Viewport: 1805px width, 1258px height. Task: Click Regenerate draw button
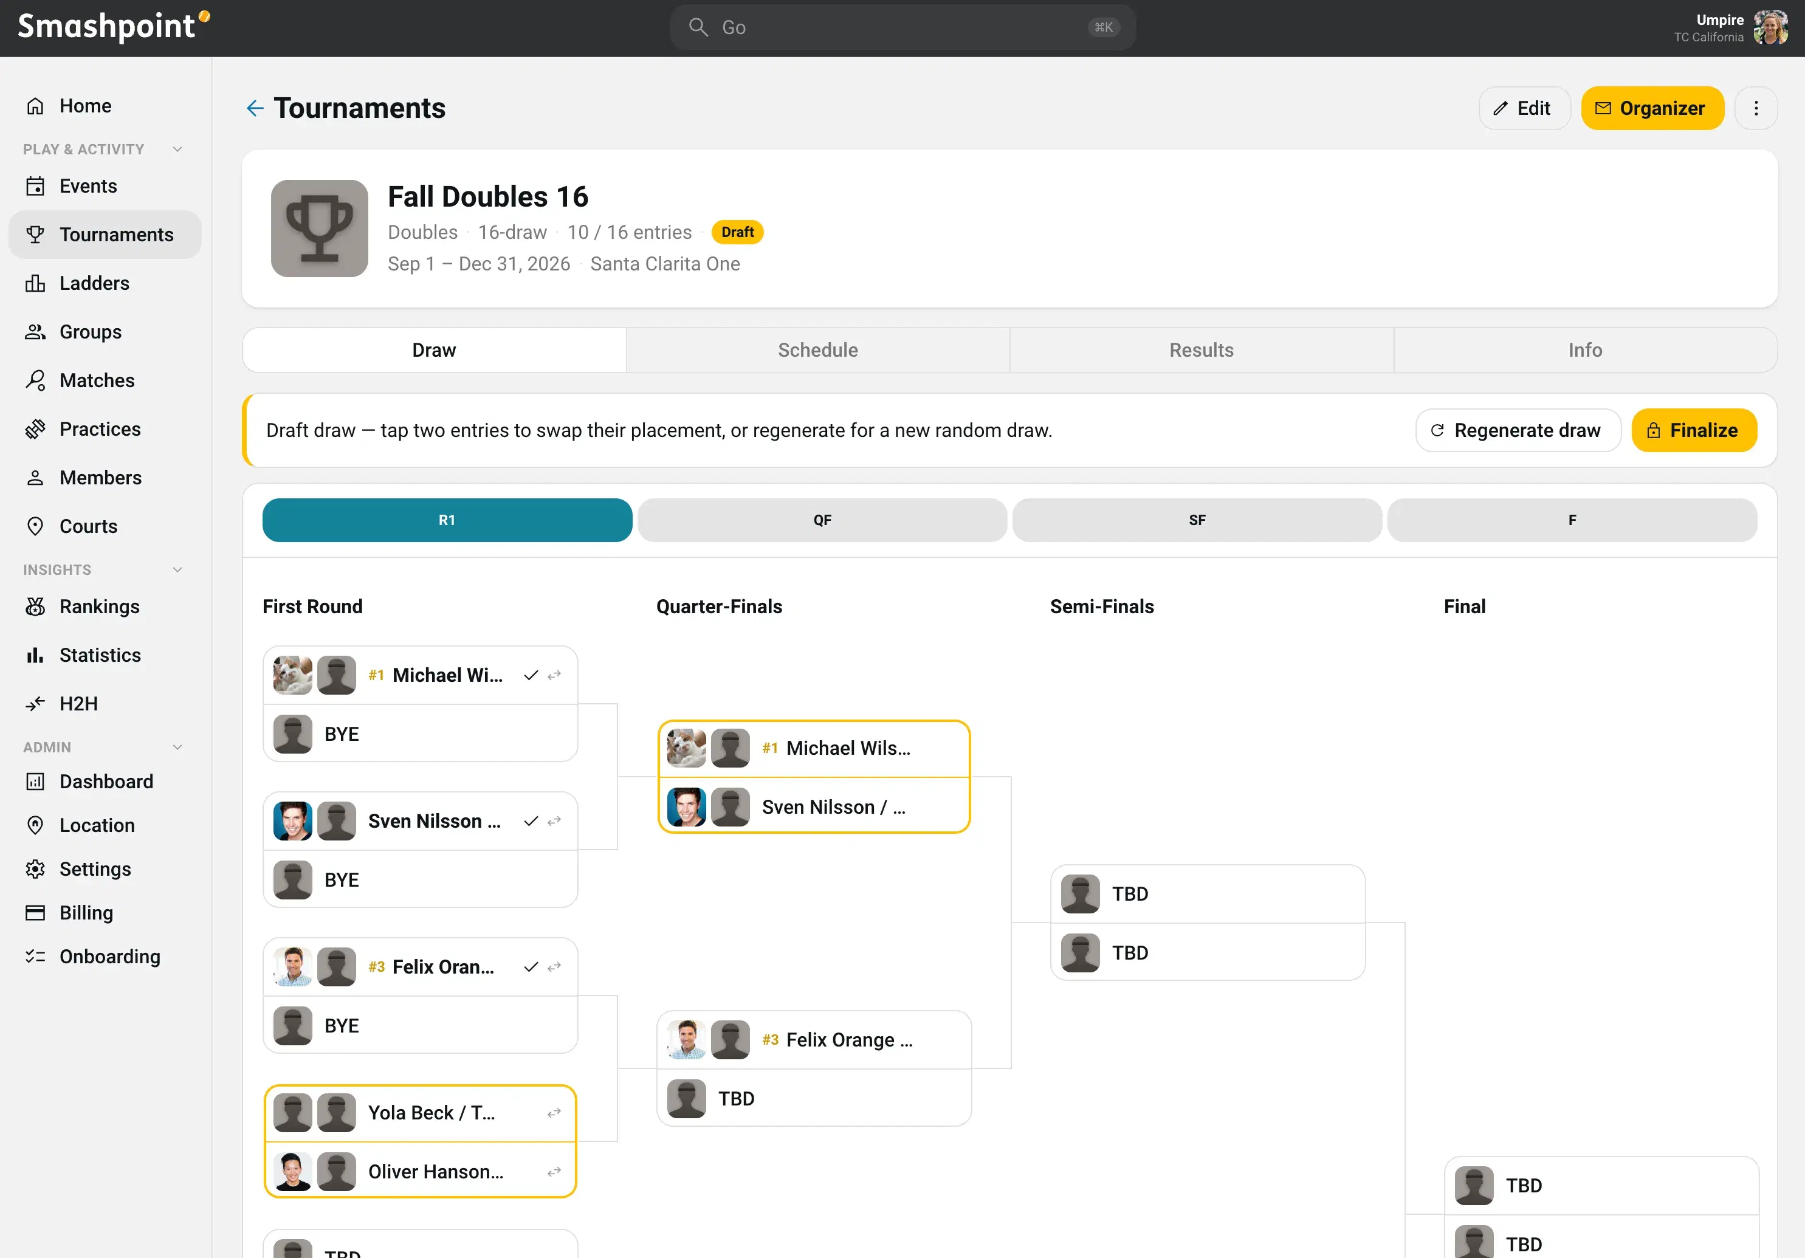coord(1518,431)
